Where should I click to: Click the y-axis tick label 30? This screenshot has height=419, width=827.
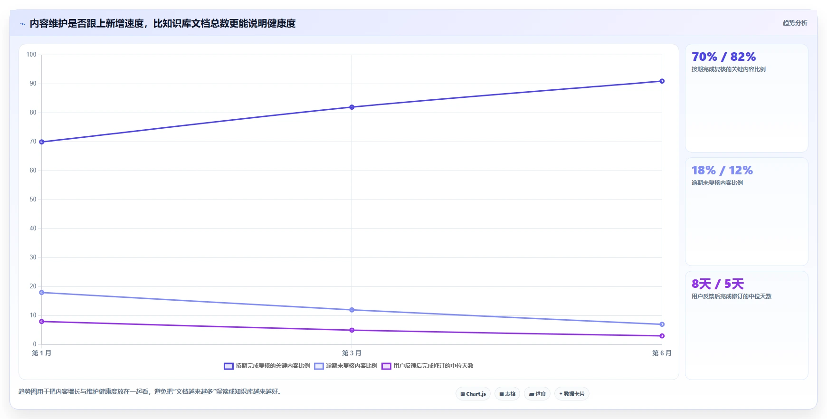(x=33, y=257)
